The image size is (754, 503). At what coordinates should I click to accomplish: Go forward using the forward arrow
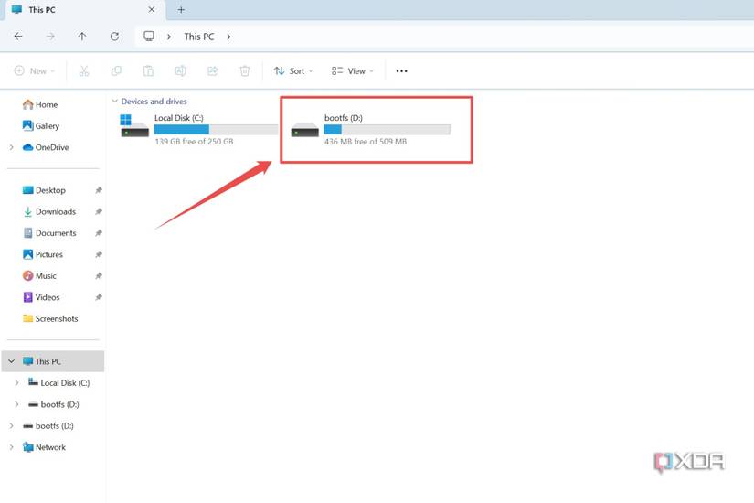click(50, 36)
